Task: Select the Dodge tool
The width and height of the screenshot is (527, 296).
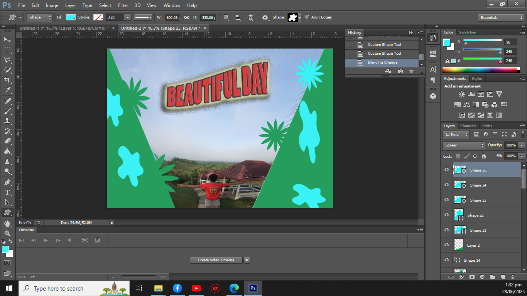Action: (7, 171)
